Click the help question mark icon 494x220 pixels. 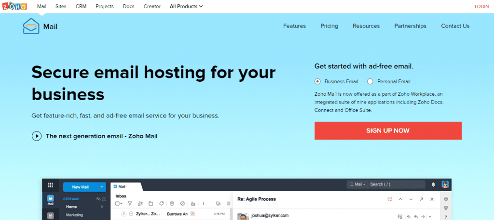445,217
